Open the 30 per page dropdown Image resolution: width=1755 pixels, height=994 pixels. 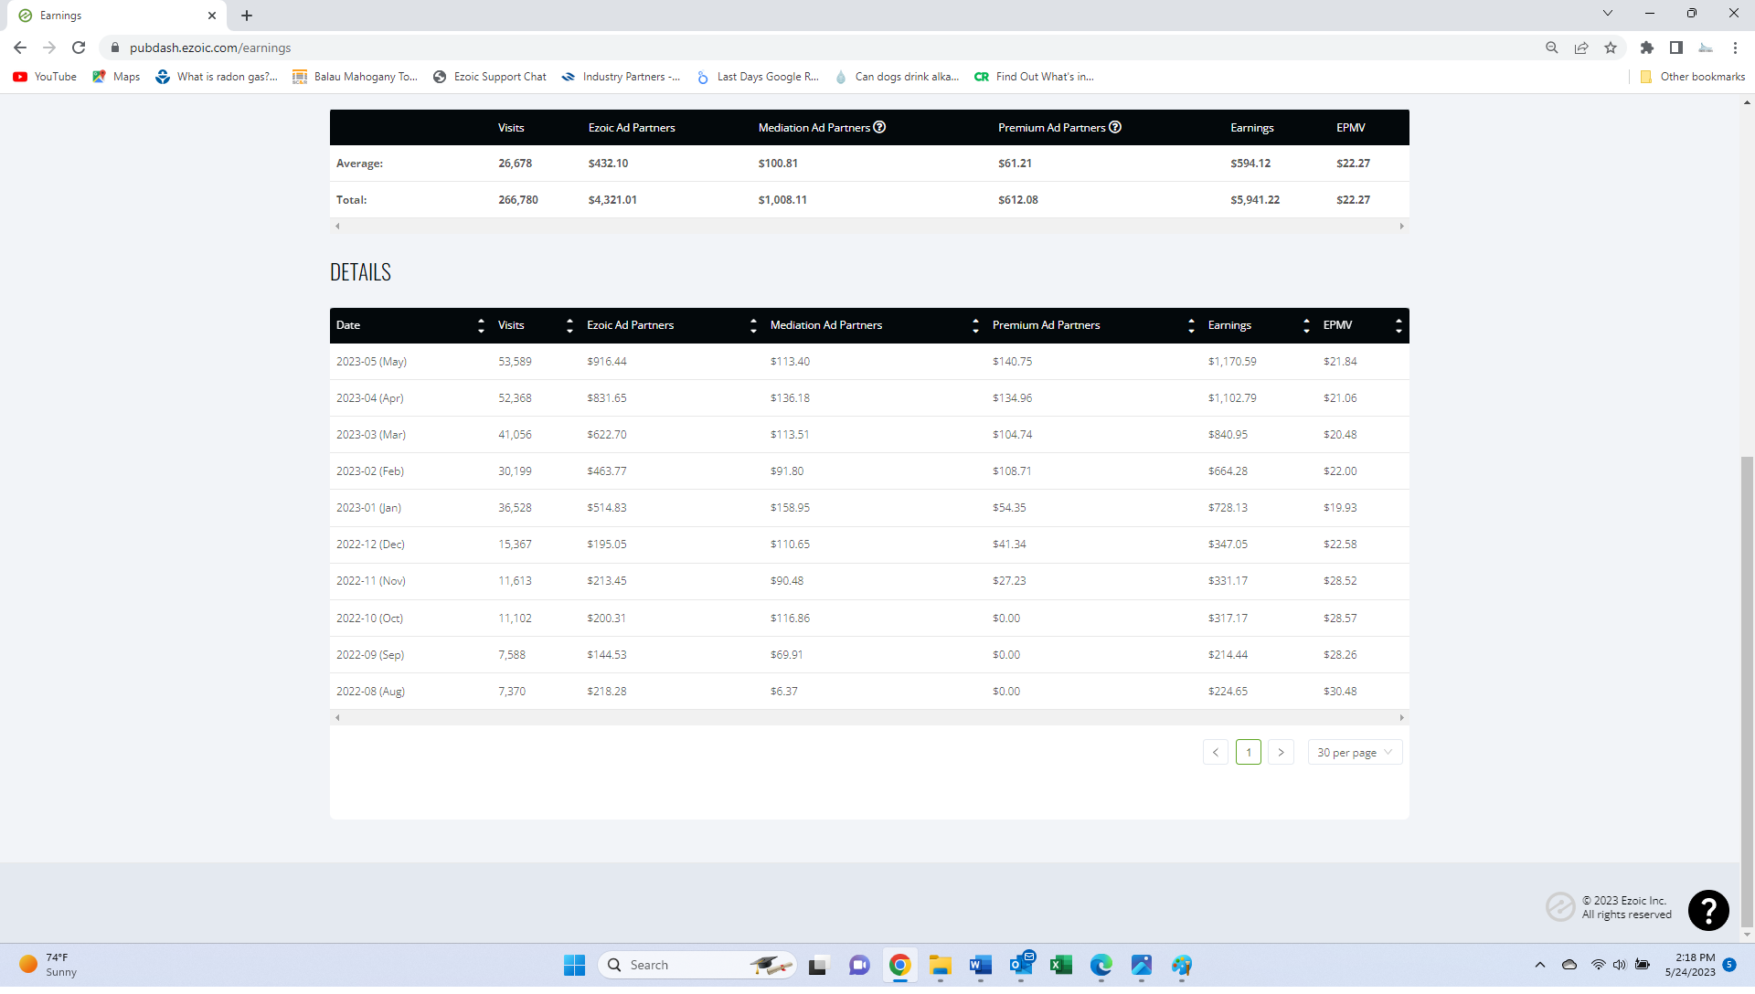[1355, 753]
